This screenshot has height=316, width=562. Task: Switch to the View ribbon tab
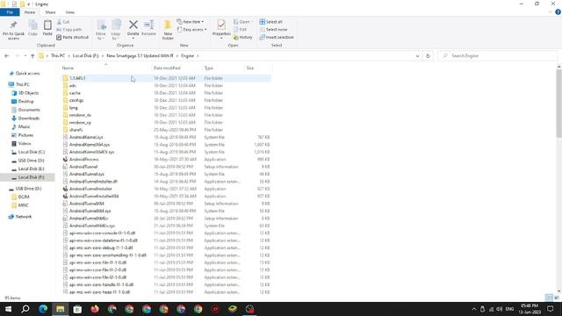(x=70, y=12)
